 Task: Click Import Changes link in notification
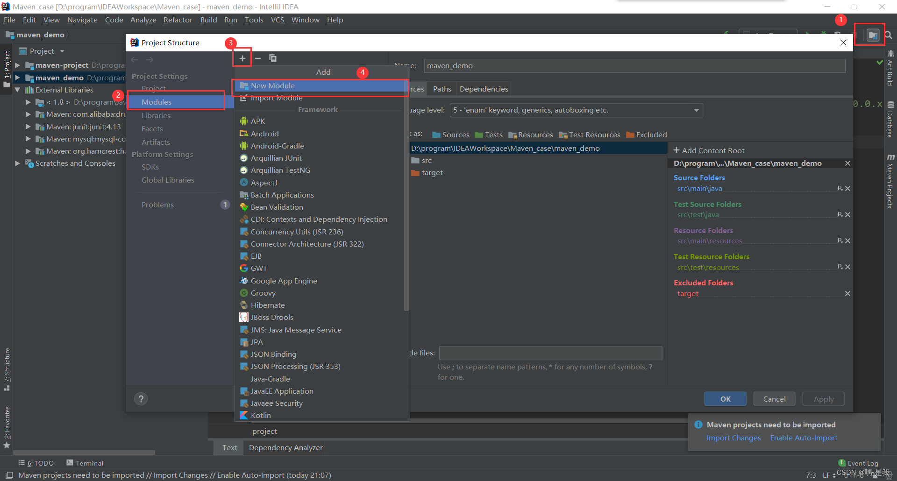(733, 438)
